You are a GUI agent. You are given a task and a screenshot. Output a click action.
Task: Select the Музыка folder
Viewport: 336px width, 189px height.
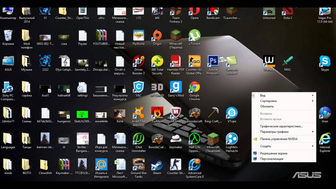pos(27,63)
